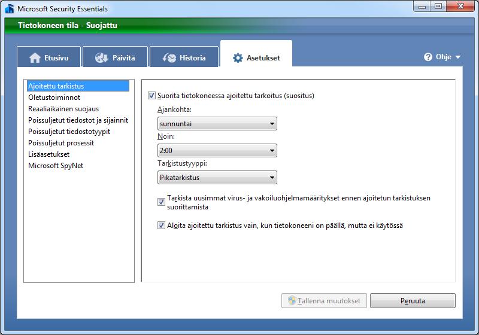479x335 pixels.
Task: Open the Noin time dropdown showing 2:00
Action: pos(217,150)
